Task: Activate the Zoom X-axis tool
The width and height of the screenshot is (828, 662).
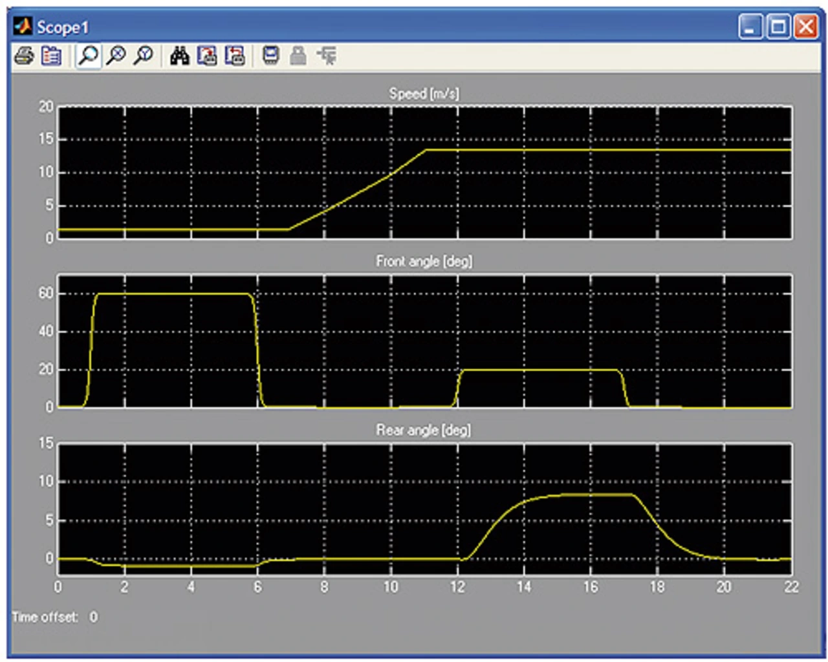Action: pyautogui.click(x=116, y=56)
